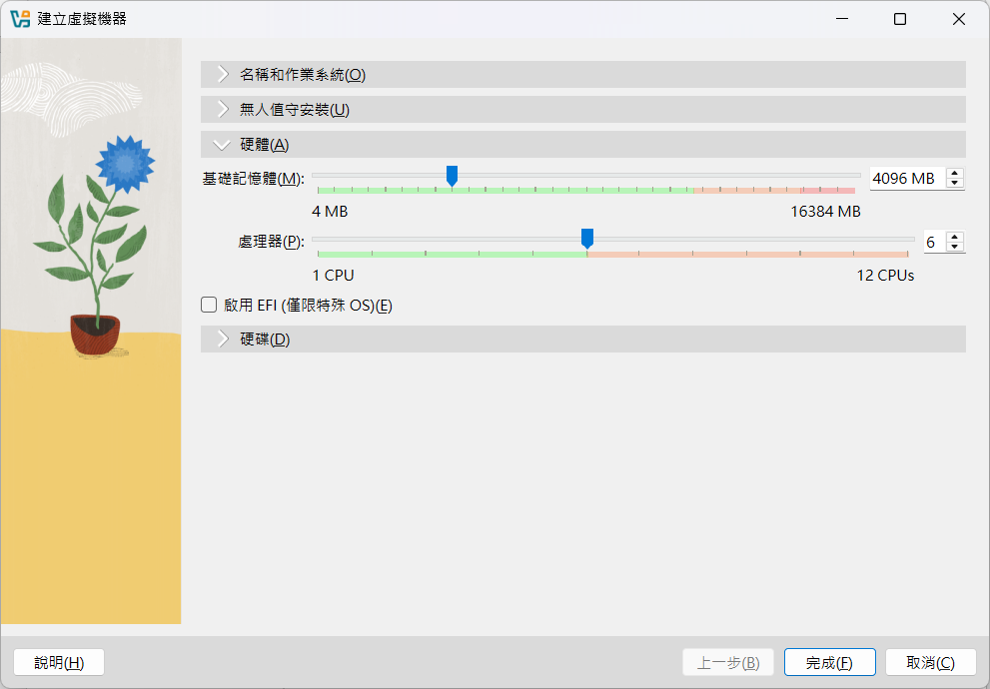
Task: Maximize the 建立虛擬機器 window
Action: click(900, 19)
